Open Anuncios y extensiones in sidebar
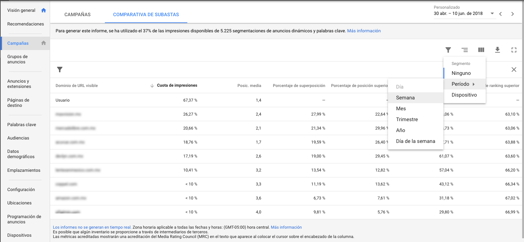This screenshot has width=524, height=242. pyautogui.click(x=19, y=84)
